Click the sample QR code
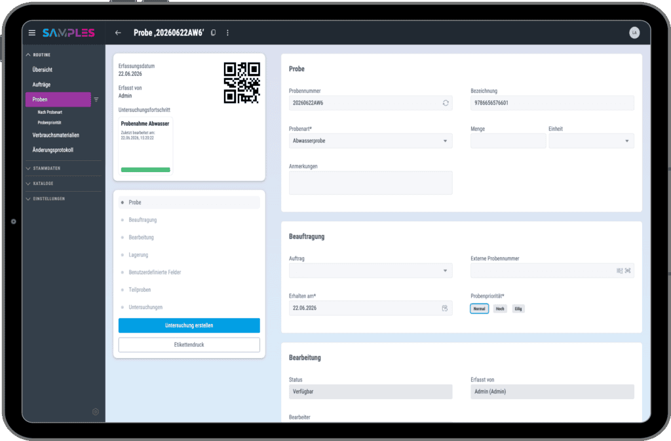This screenshot has width=671, height=441. point(242,83)
